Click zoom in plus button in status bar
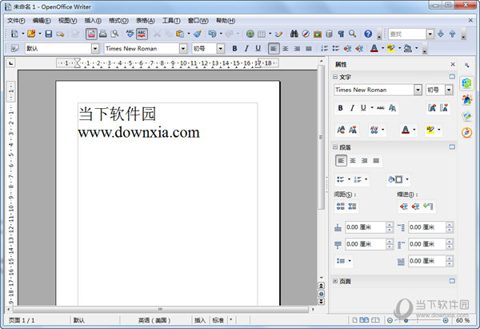Screen dimensions: 480x329 coord(446,320)
